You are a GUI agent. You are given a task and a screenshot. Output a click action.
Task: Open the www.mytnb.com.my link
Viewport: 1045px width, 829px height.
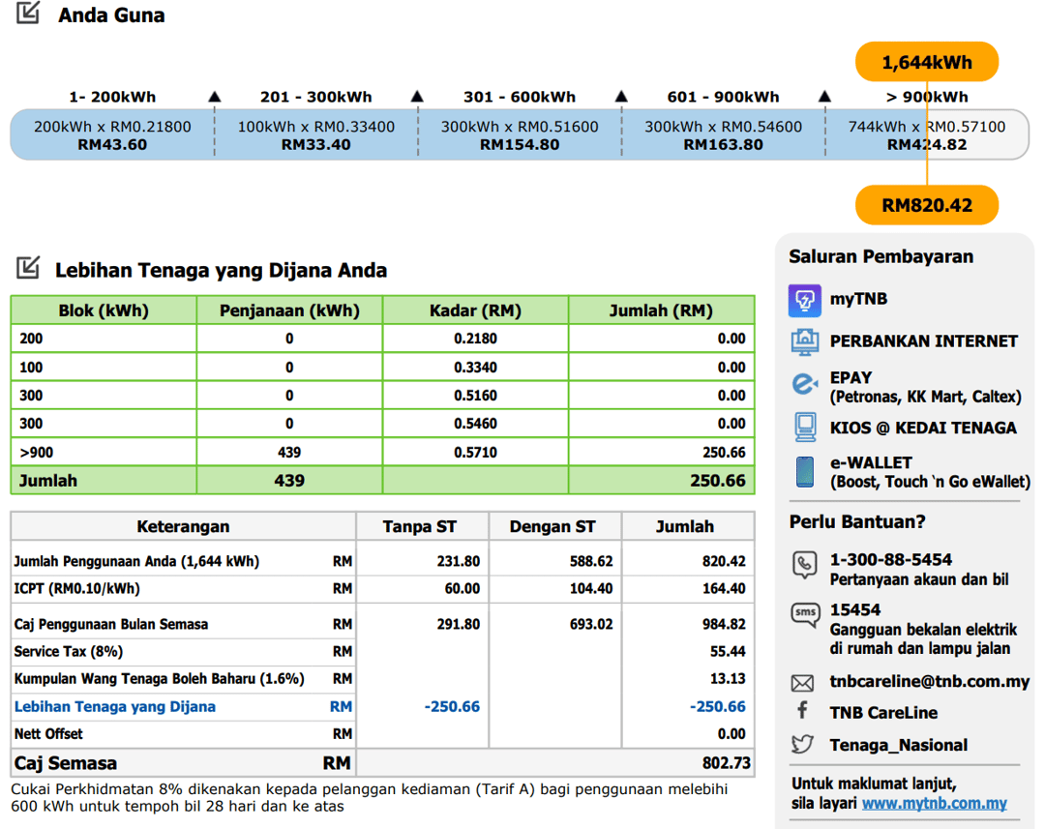935,804
